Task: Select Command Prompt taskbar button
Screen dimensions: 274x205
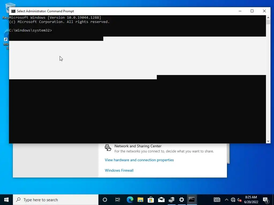Action: coord(192,200)
